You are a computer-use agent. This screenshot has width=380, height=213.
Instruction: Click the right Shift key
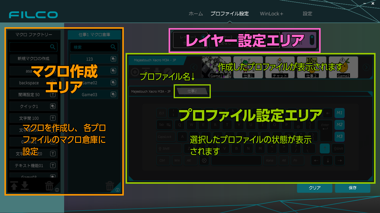(338, 149)
